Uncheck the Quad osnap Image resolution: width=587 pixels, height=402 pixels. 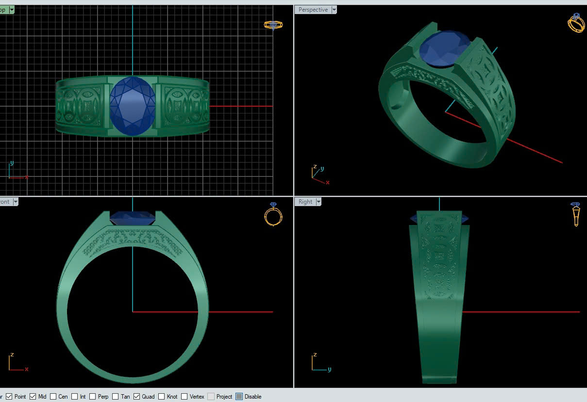[137, 397]
